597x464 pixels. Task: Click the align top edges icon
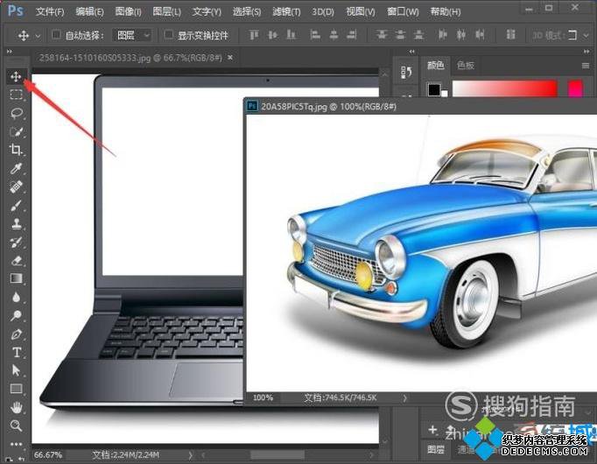[254, 35]
